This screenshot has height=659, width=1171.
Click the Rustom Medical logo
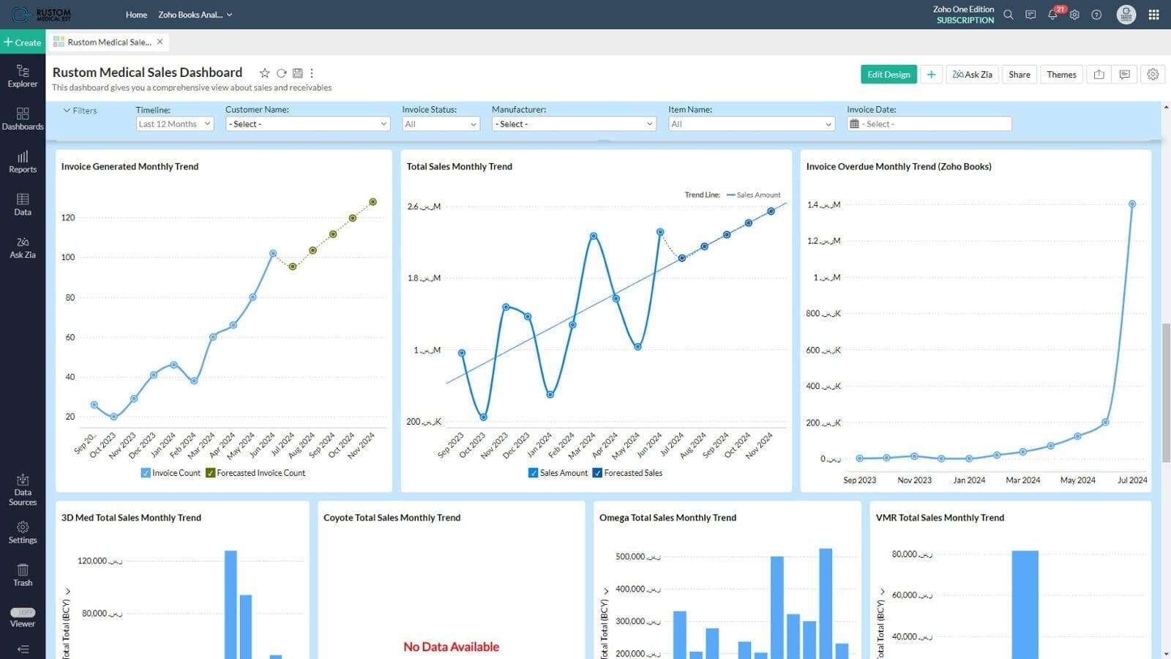pos(42,15)
